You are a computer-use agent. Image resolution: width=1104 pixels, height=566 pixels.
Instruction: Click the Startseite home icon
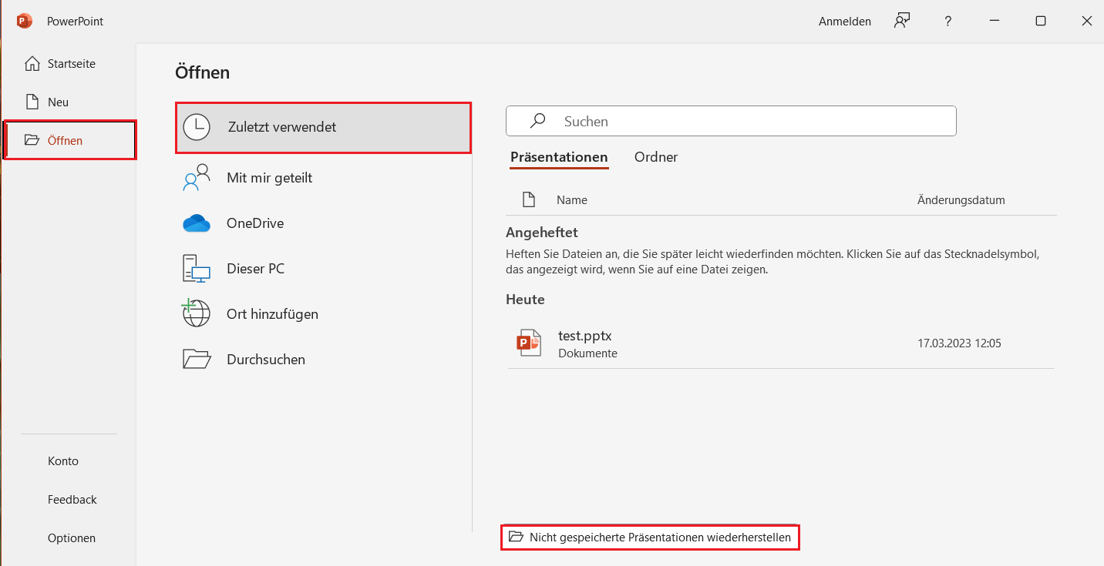point(32,63)
